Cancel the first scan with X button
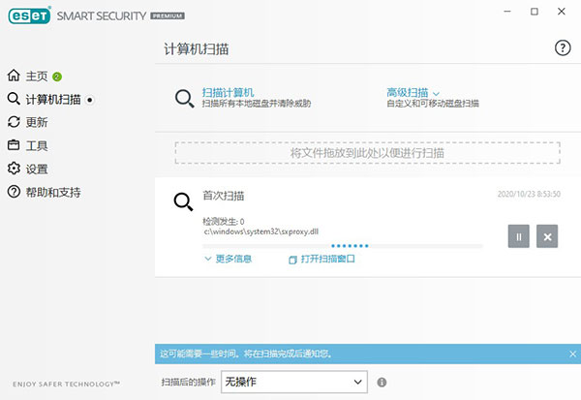Viewport: 581px width, 400px height. (547, 236)
